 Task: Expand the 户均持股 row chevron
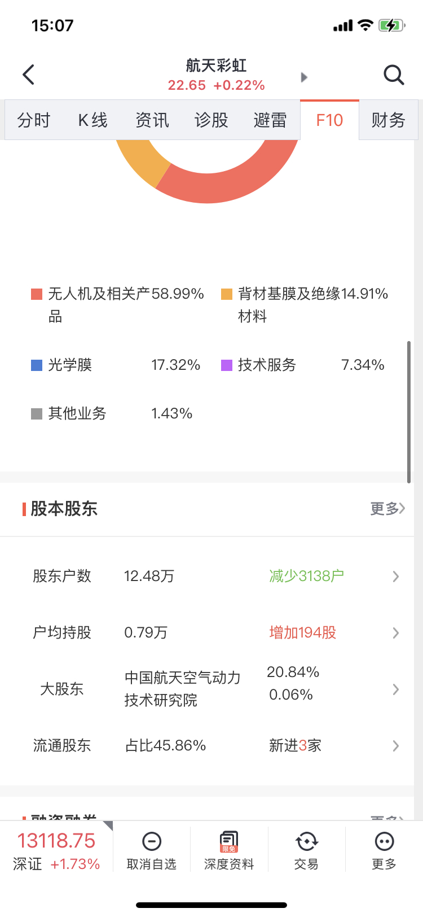(x=396, y=633)
